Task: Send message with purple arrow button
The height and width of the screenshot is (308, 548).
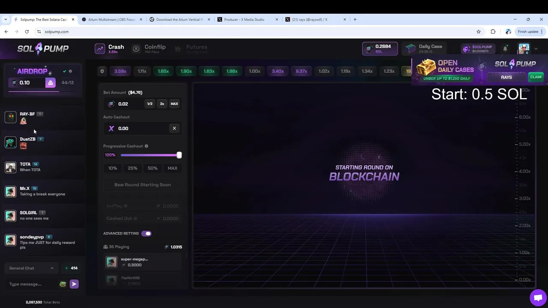Action: [x=74, y=284]
